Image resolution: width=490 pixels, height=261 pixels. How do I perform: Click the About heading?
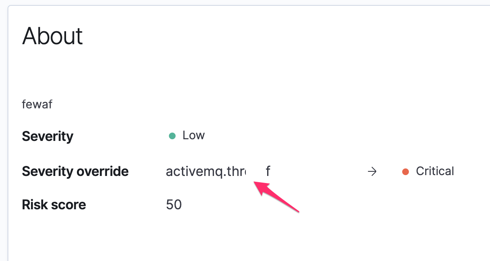(52, 36)
